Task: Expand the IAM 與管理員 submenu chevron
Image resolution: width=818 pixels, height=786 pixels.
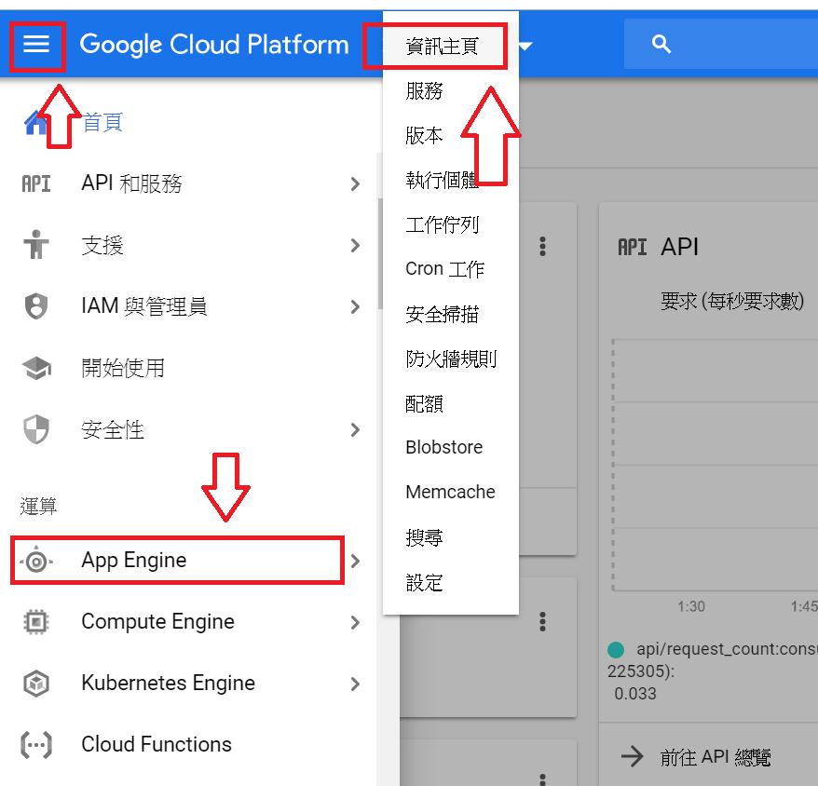Action: click(x=355, y=306)
